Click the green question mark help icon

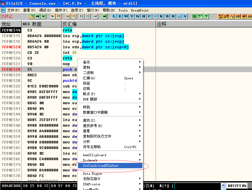click(206, 16)
